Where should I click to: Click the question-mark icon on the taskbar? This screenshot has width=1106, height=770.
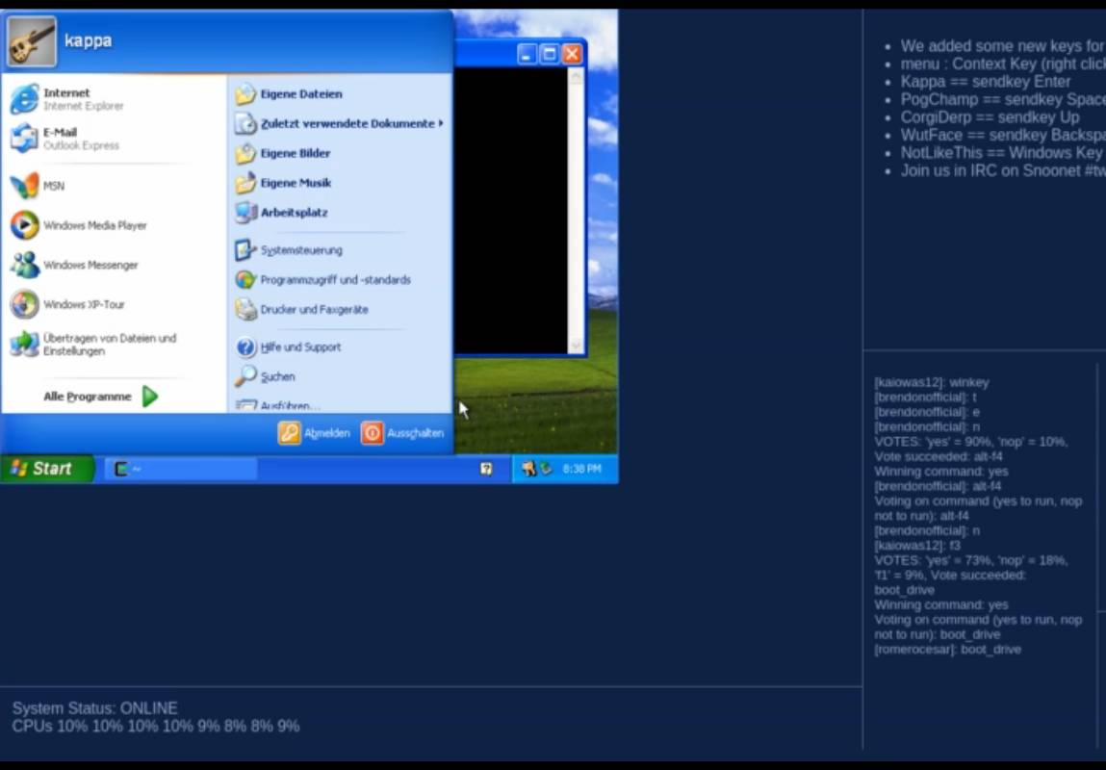tap(486, 469)
